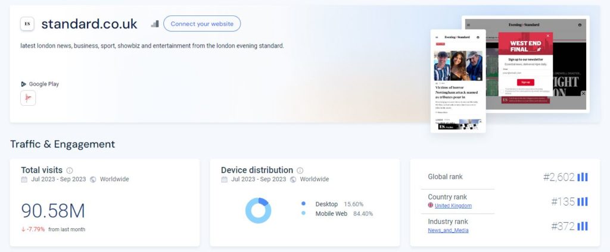This screenshot has height=252, width=610.
Task: Click the Connect your website button
Action: point(202,24)
